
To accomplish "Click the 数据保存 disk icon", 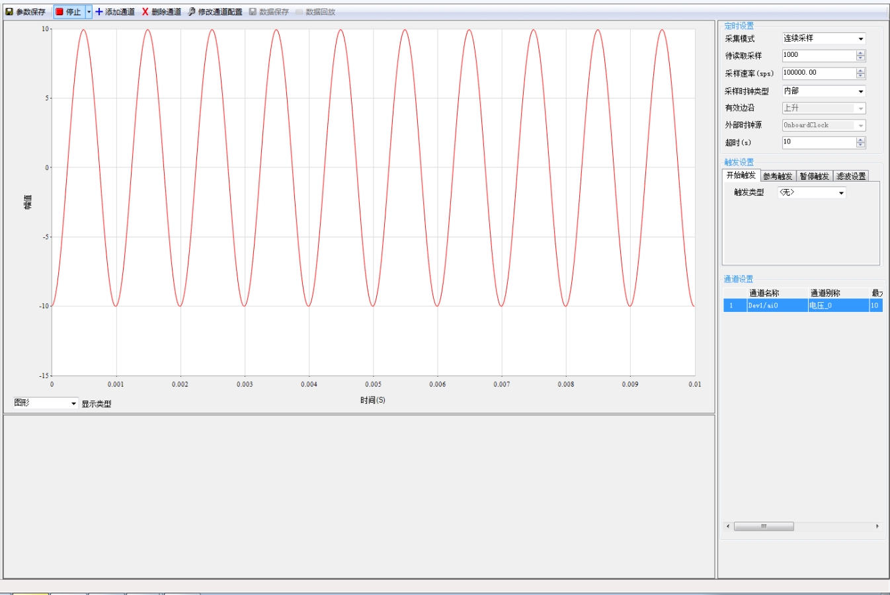I will [253, 12].
